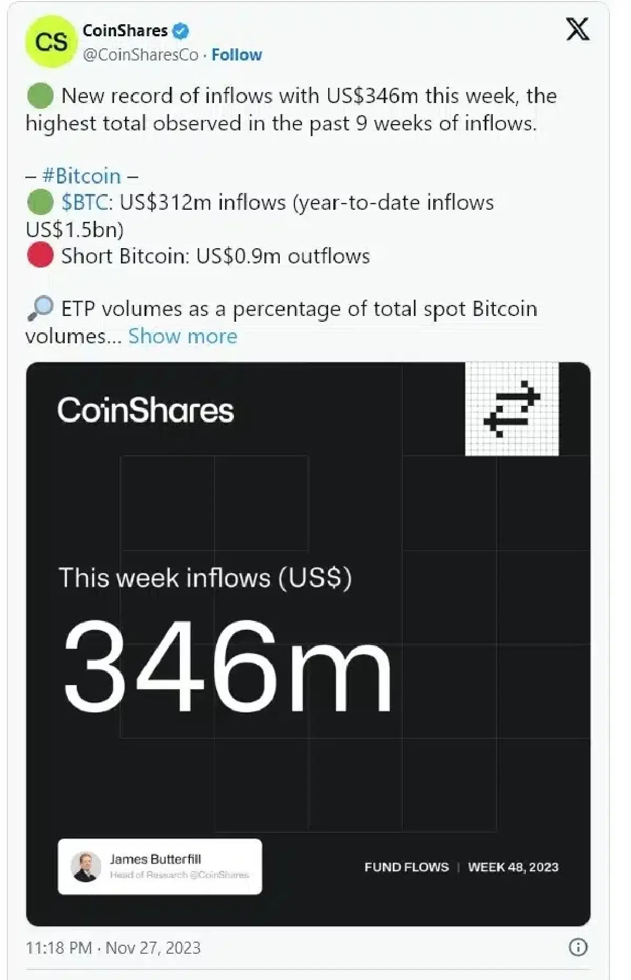This screenshot has height=980, width=631.
Task: Click the magnifying glass emoji
Action: coord(40,309)
